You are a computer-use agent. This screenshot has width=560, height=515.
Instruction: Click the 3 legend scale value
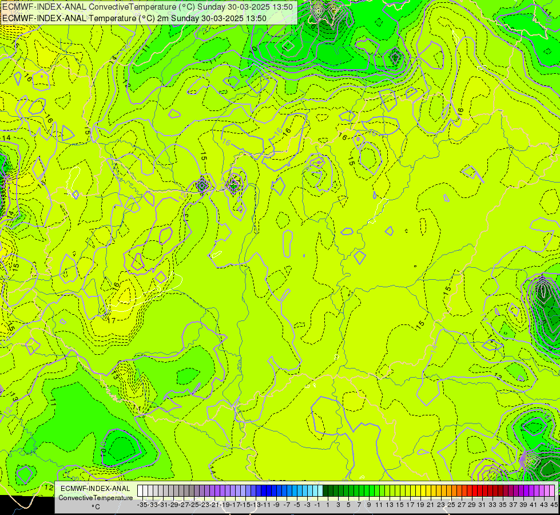338,505
